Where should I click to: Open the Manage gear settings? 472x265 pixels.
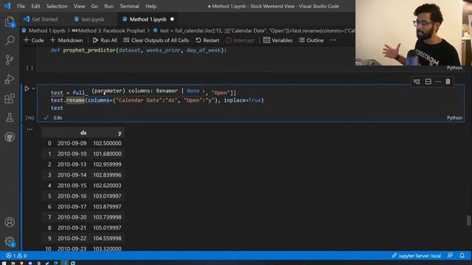pos(10,241)
